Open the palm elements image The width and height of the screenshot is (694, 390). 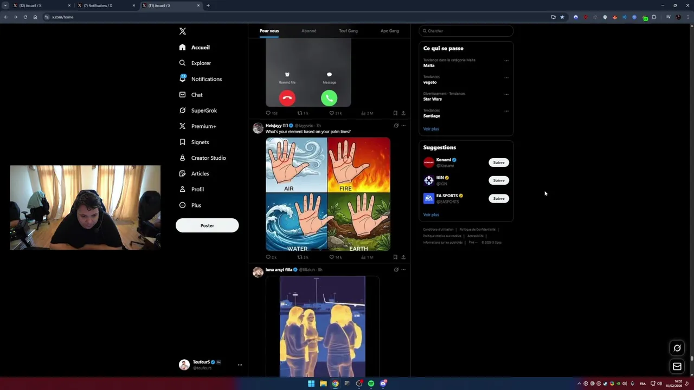pos(328,194)
